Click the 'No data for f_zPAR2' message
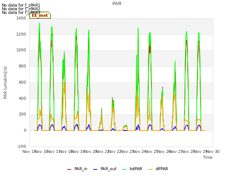Viewport: 235px width, 176px height. click(21, 9)
